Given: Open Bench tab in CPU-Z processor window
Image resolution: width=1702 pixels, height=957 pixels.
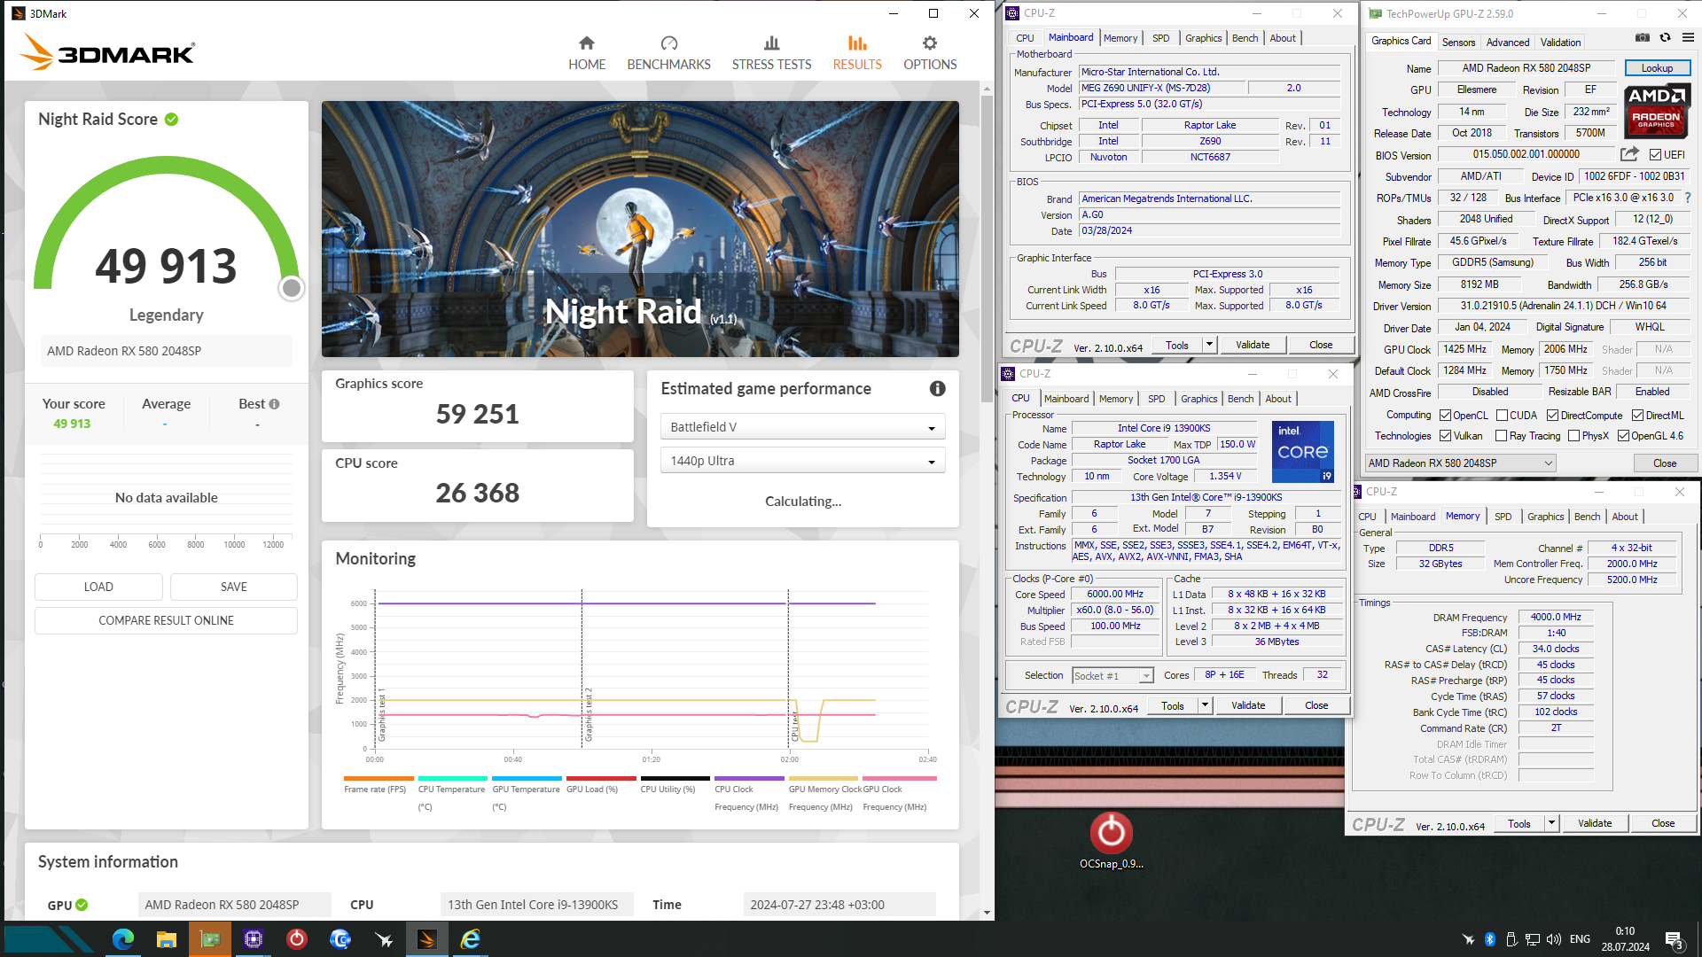Looking at the screenshot, I should (x=1240, y=399).
